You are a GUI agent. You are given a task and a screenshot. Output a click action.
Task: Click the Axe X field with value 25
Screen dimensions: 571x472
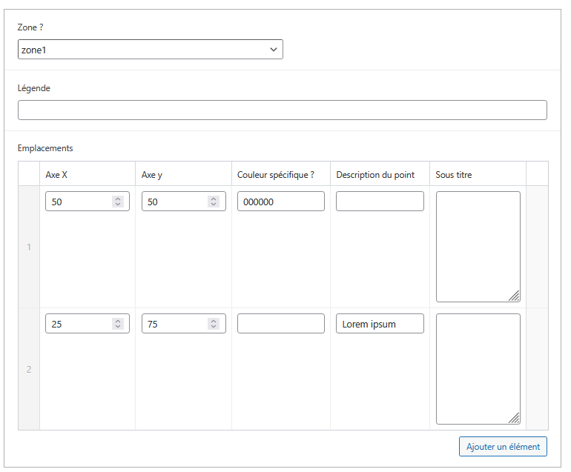(x=78, y=324)
